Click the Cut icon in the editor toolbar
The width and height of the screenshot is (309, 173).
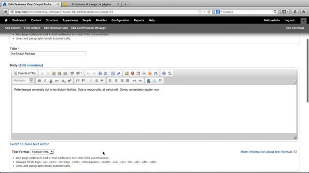coord(42,74)
